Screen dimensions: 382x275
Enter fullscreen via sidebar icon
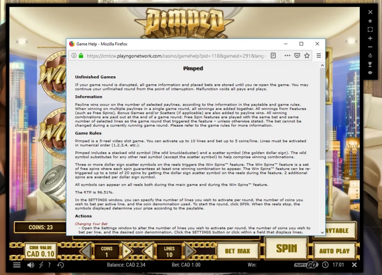pos(370,30)
